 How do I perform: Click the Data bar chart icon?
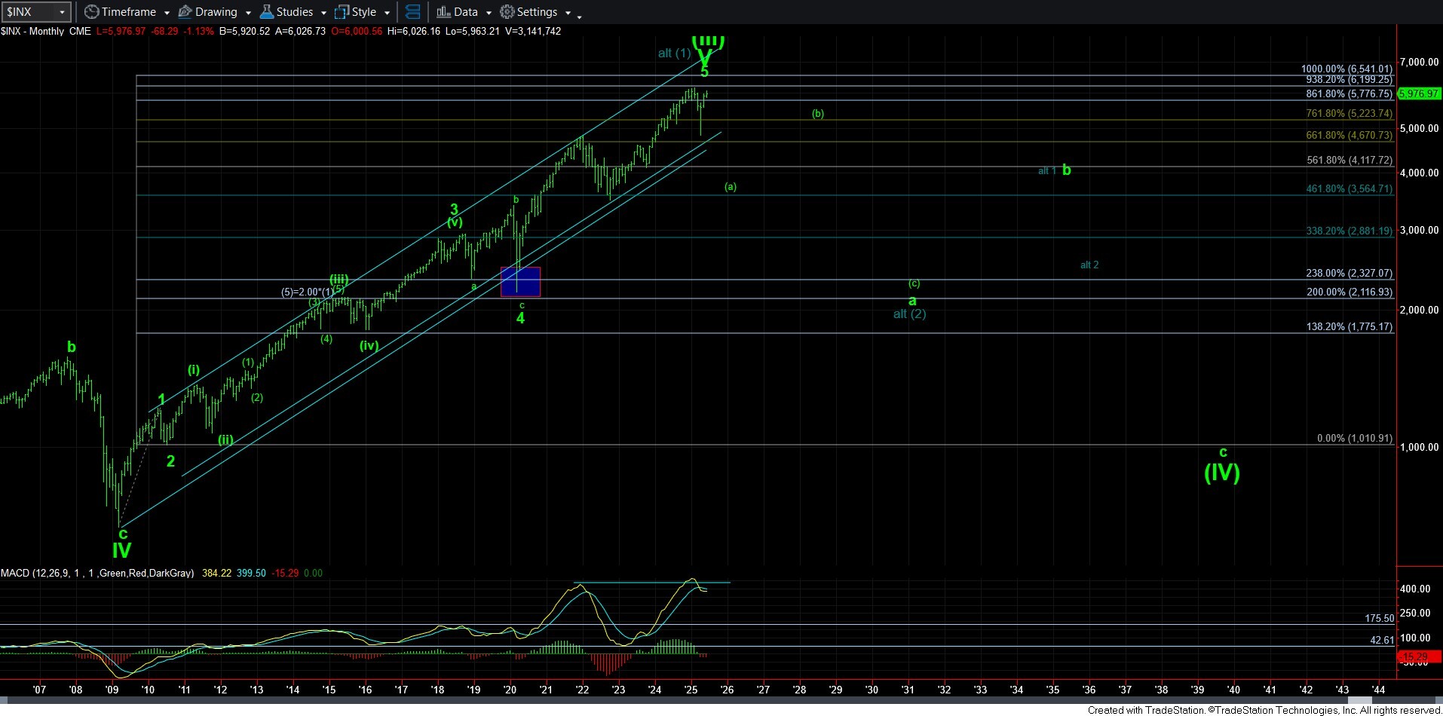443,12
